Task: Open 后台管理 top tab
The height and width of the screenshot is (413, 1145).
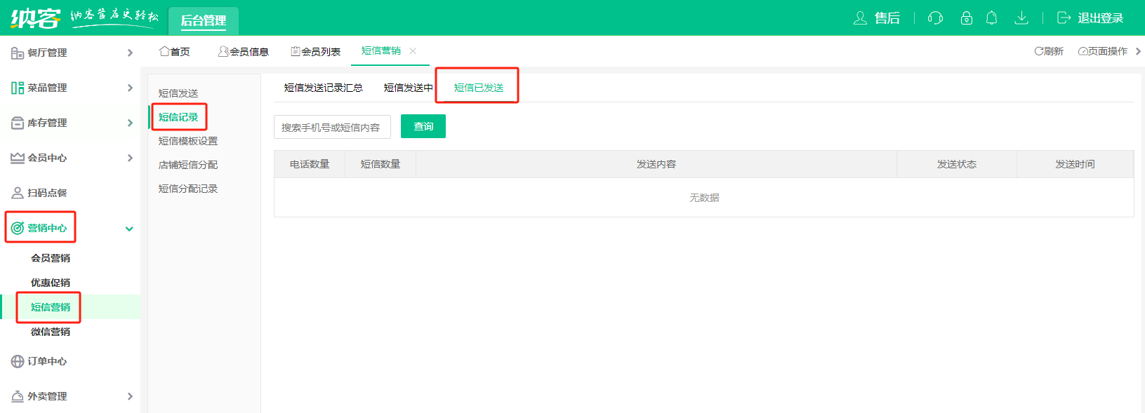Action: [204, 20]
